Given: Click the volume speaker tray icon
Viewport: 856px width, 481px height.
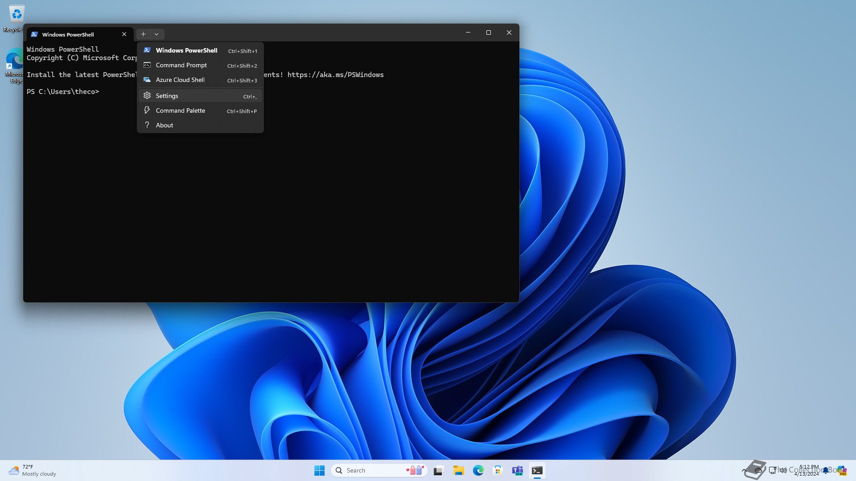Looking at the screenshot, I should (783, 470).
